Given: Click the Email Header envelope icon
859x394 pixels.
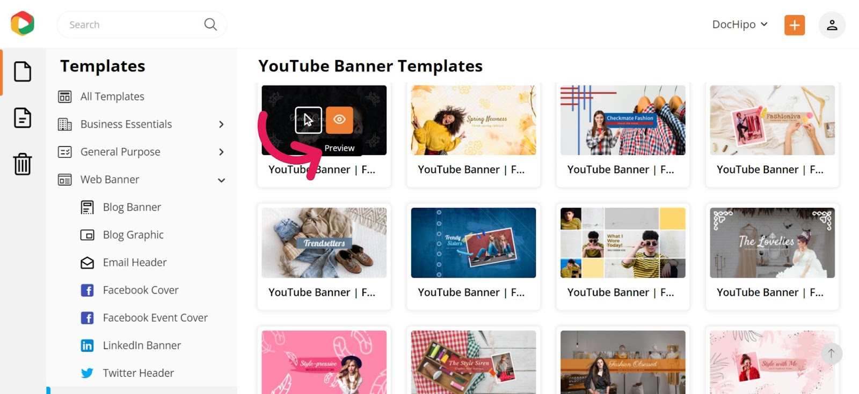Looking at the screenshot, I should [87, 263].
